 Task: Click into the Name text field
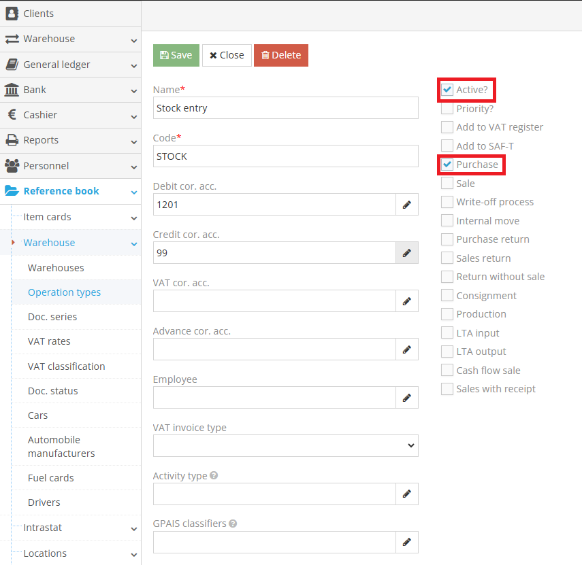pos(285,108)
